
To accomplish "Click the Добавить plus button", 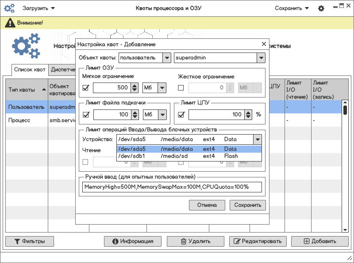I will pyautogui.click(x=320, y=241).
